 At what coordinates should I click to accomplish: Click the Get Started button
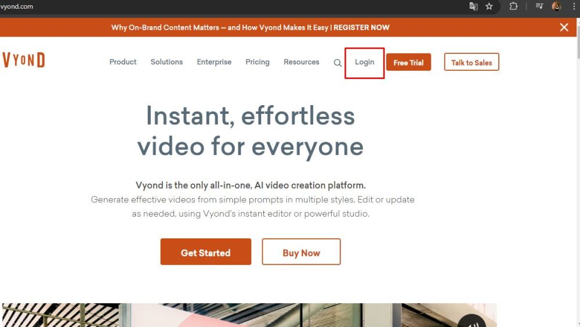(x=206, y=252)
